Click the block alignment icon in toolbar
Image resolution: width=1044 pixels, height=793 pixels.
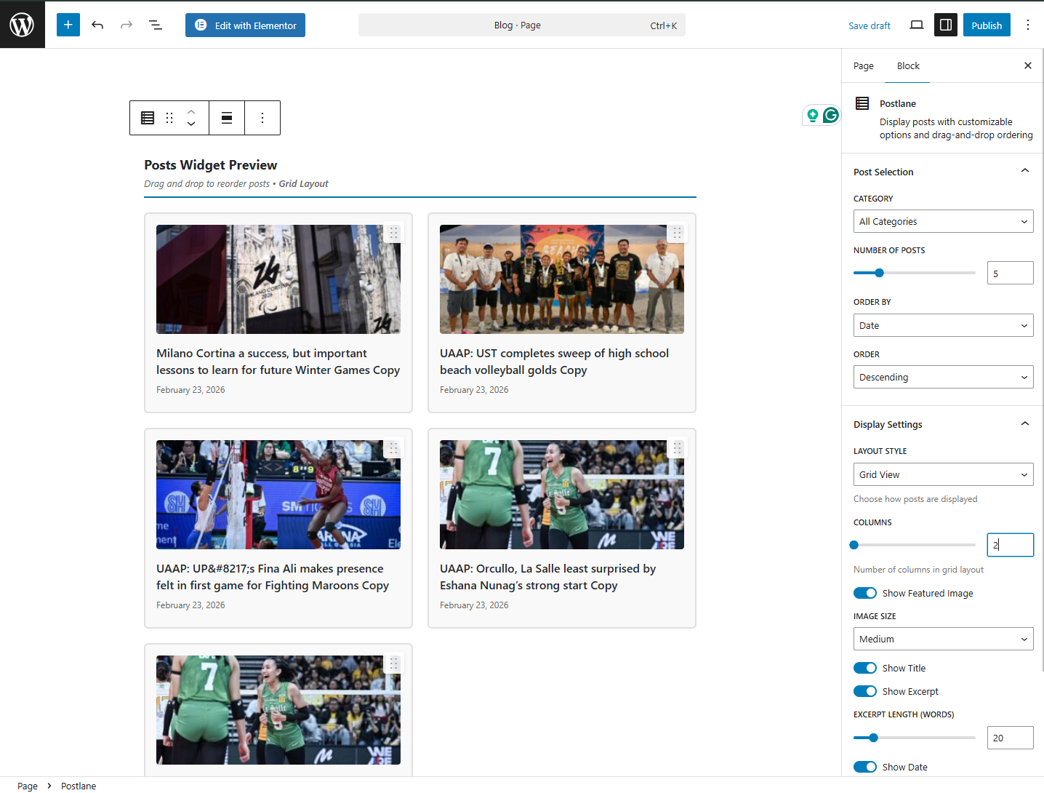pos(227,118)
